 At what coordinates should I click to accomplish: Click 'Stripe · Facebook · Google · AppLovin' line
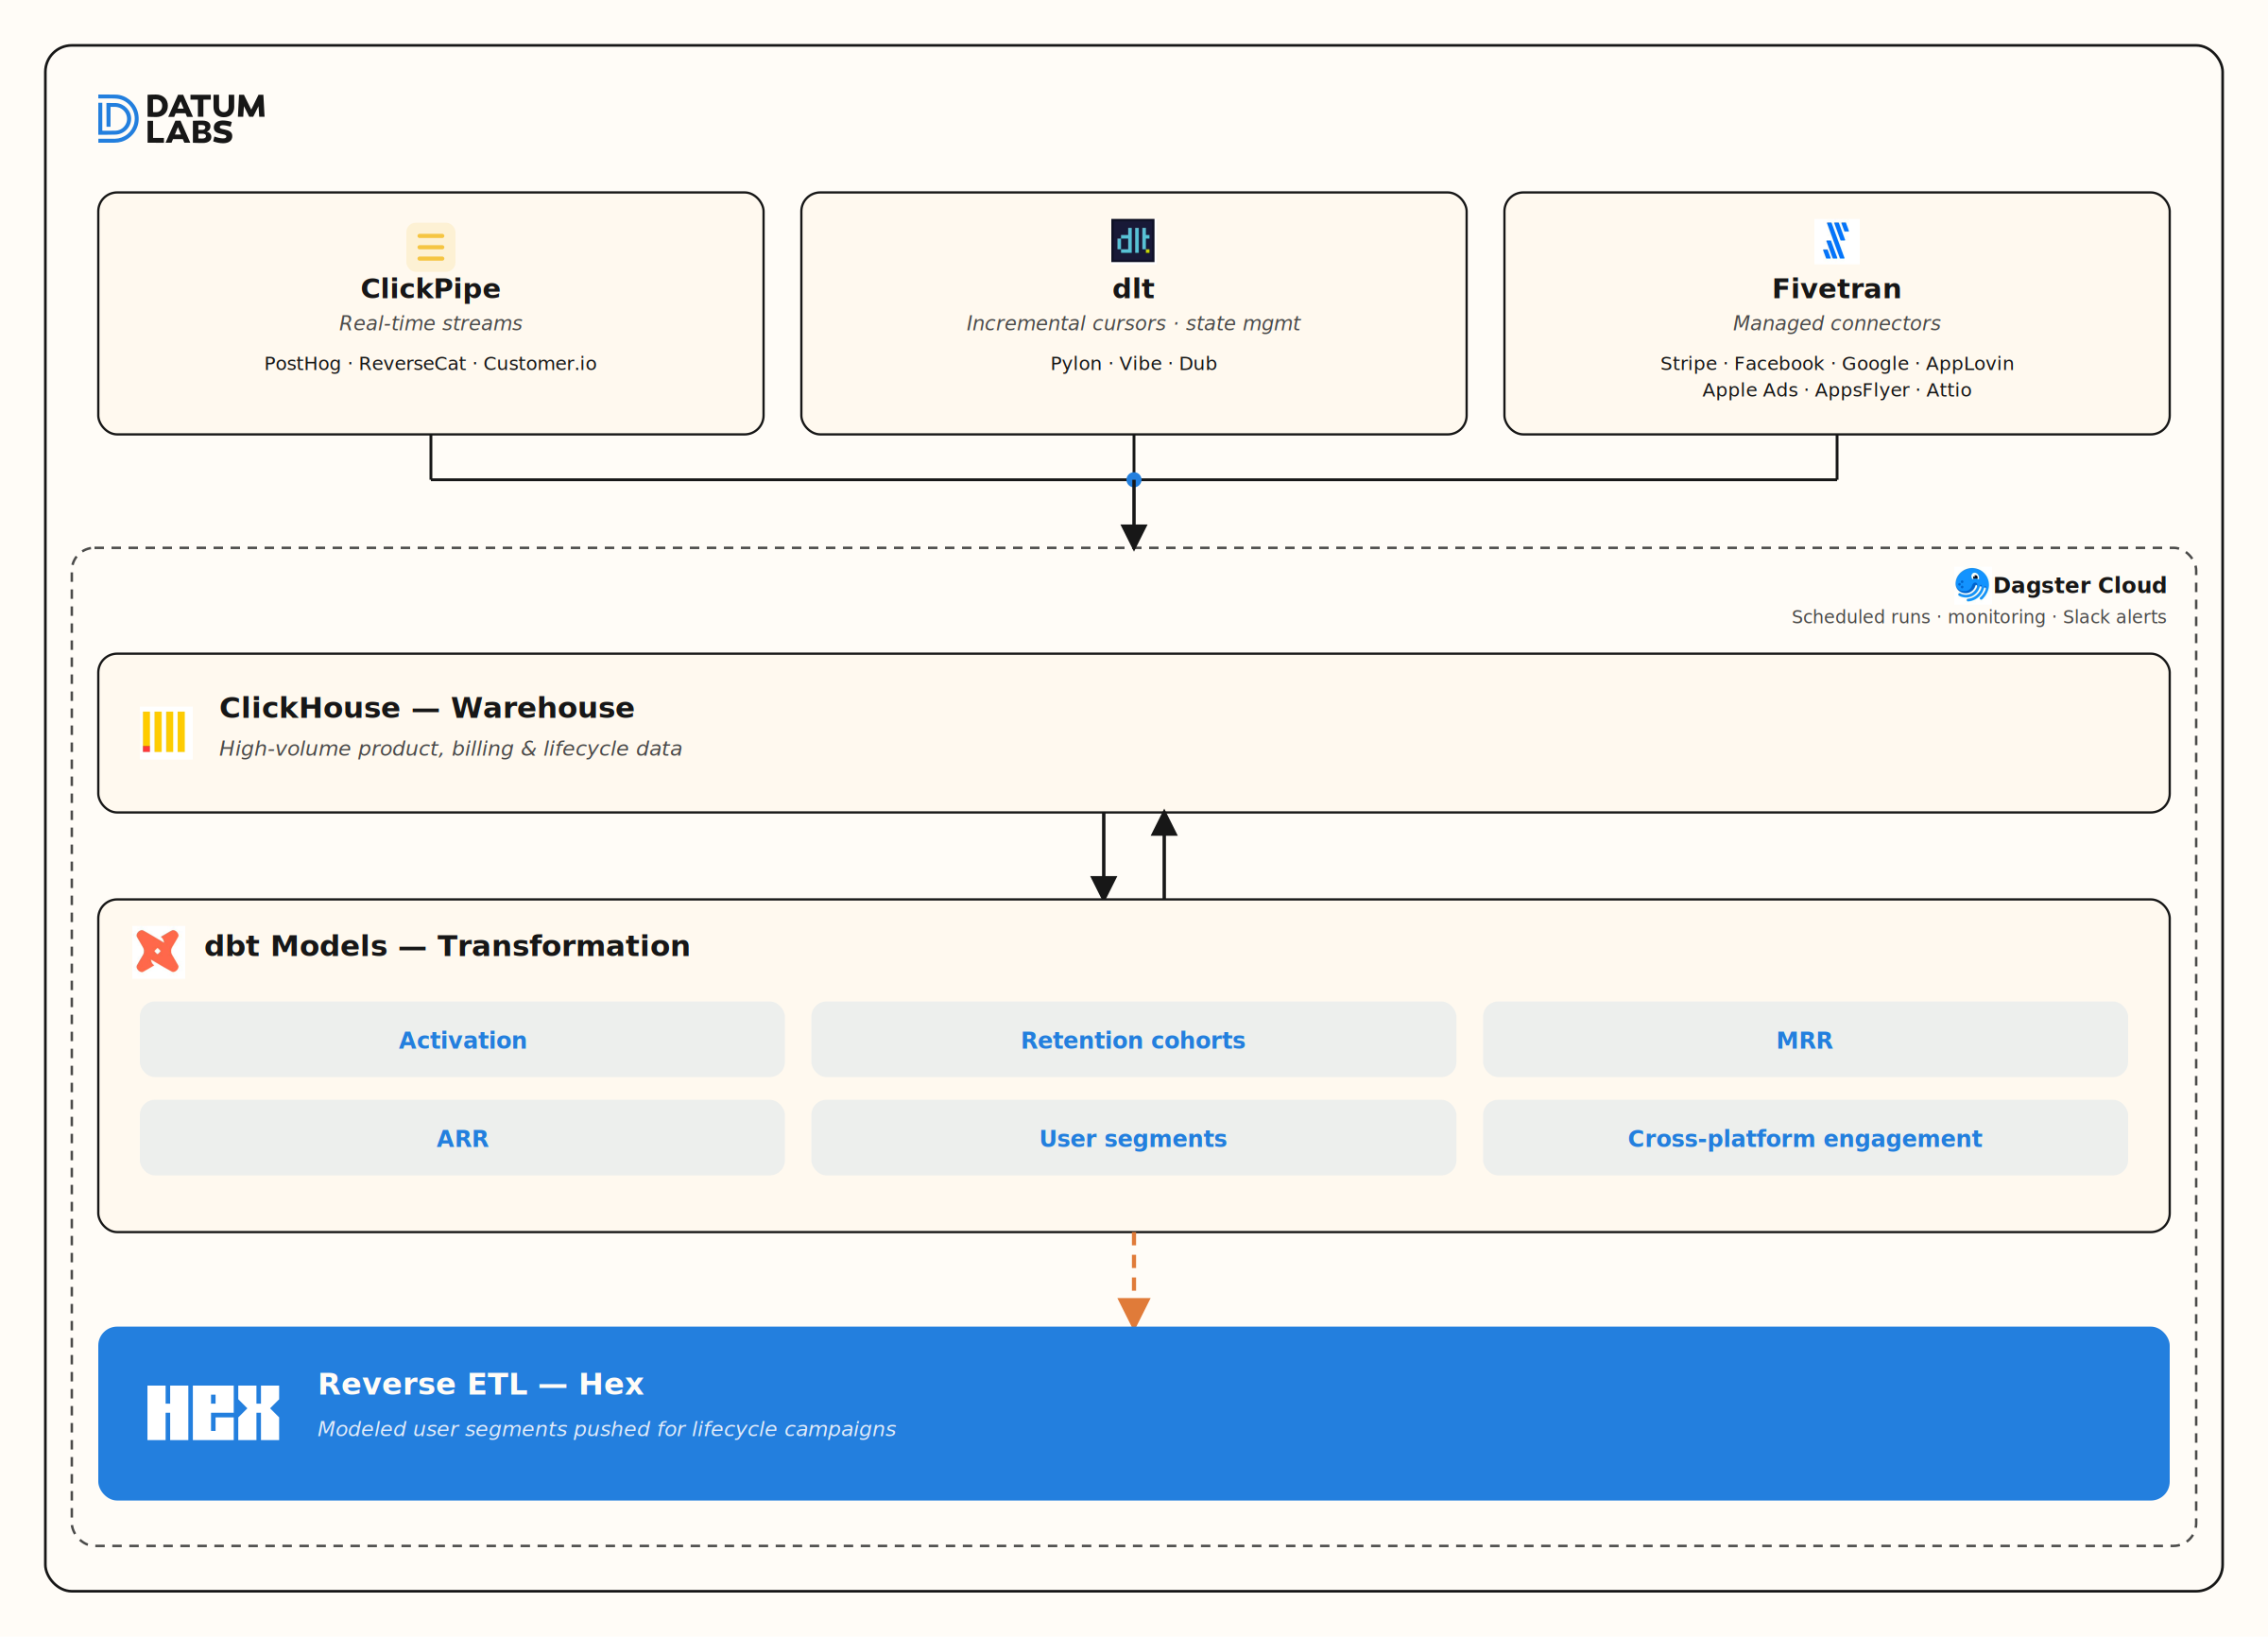coord(1836,363)
